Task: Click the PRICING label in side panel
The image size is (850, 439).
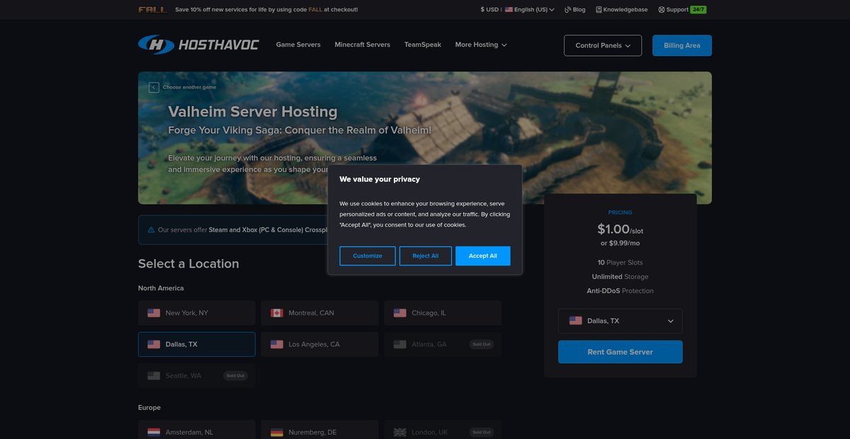Action: tap(620, 212)
